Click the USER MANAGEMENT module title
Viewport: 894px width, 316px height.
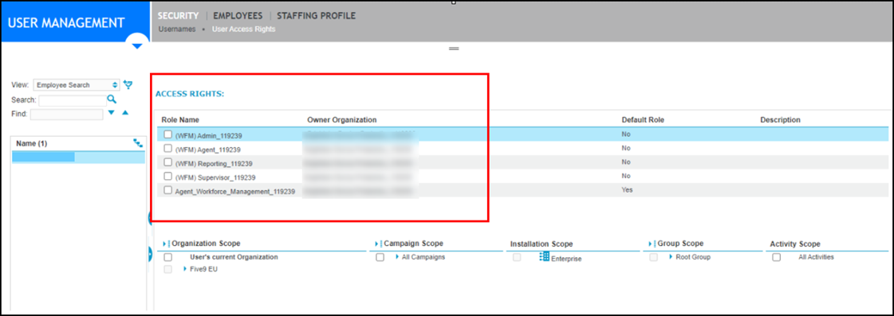66,23
